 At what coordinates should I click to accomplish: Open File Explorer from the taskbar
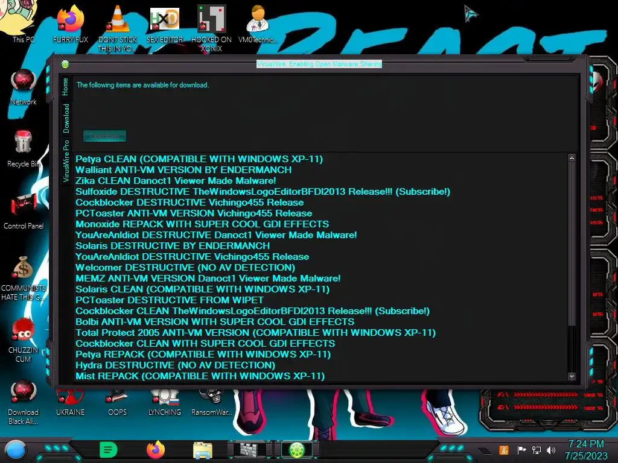coord(203,450)
